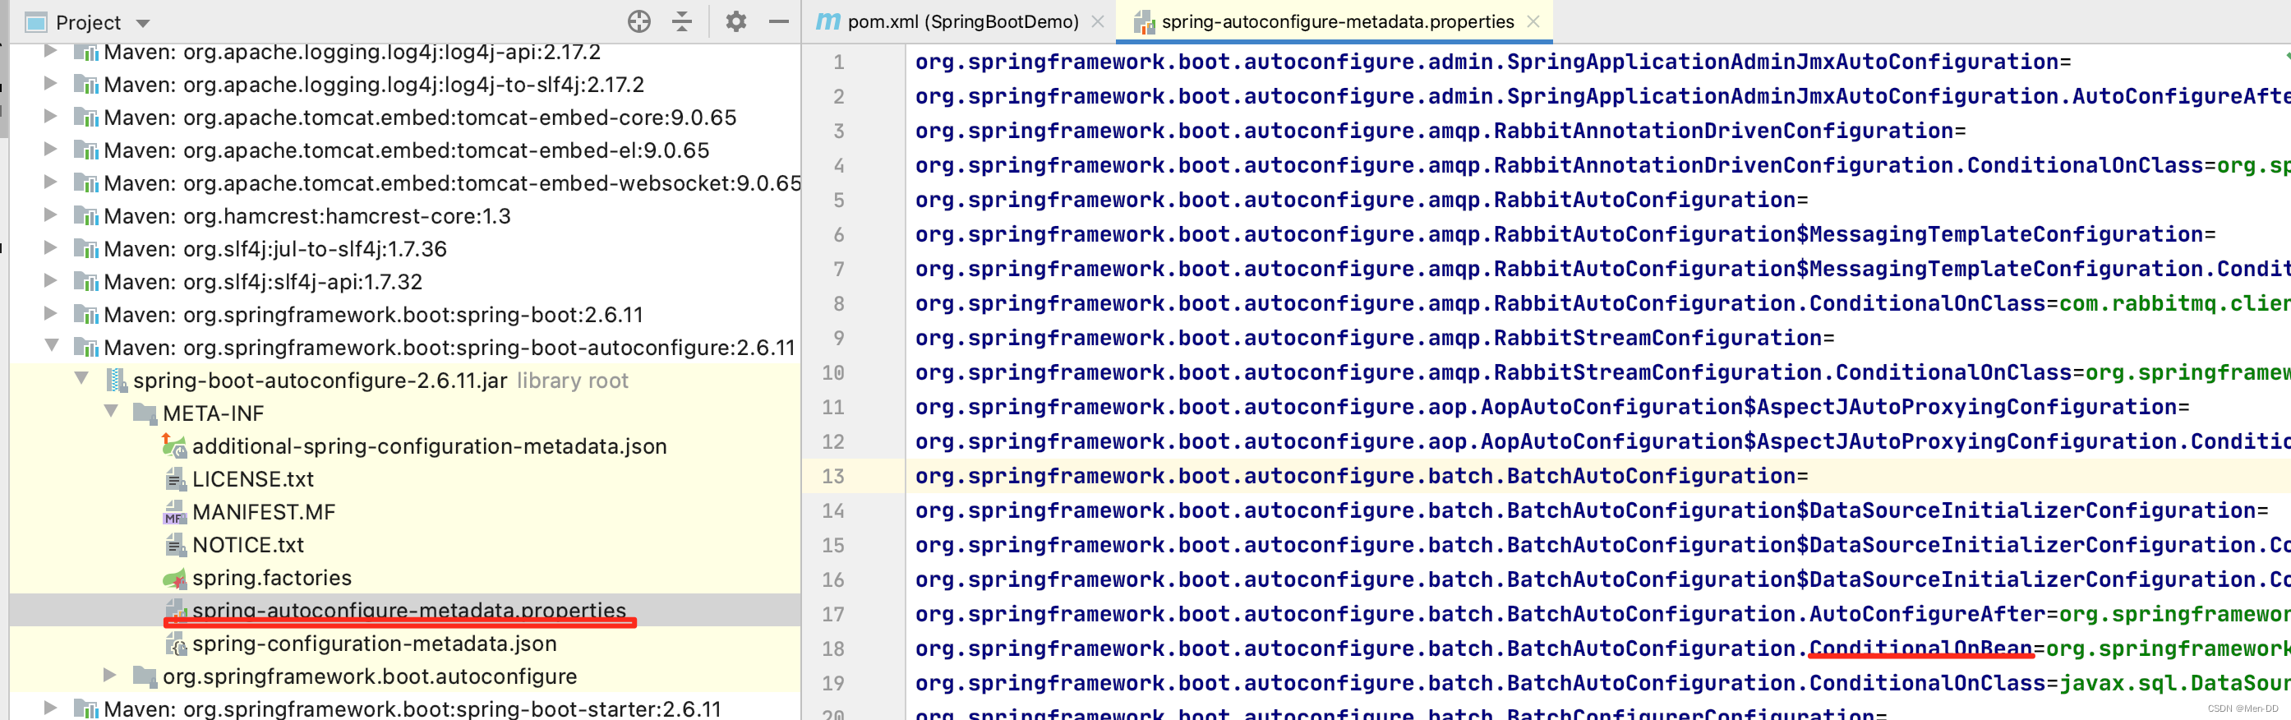Place cursor on RabbitAnnotationDrivenConfiguration= line 3
Image resolution: width=2291 pixels, height=720 pixels.
coord(1729,131)
